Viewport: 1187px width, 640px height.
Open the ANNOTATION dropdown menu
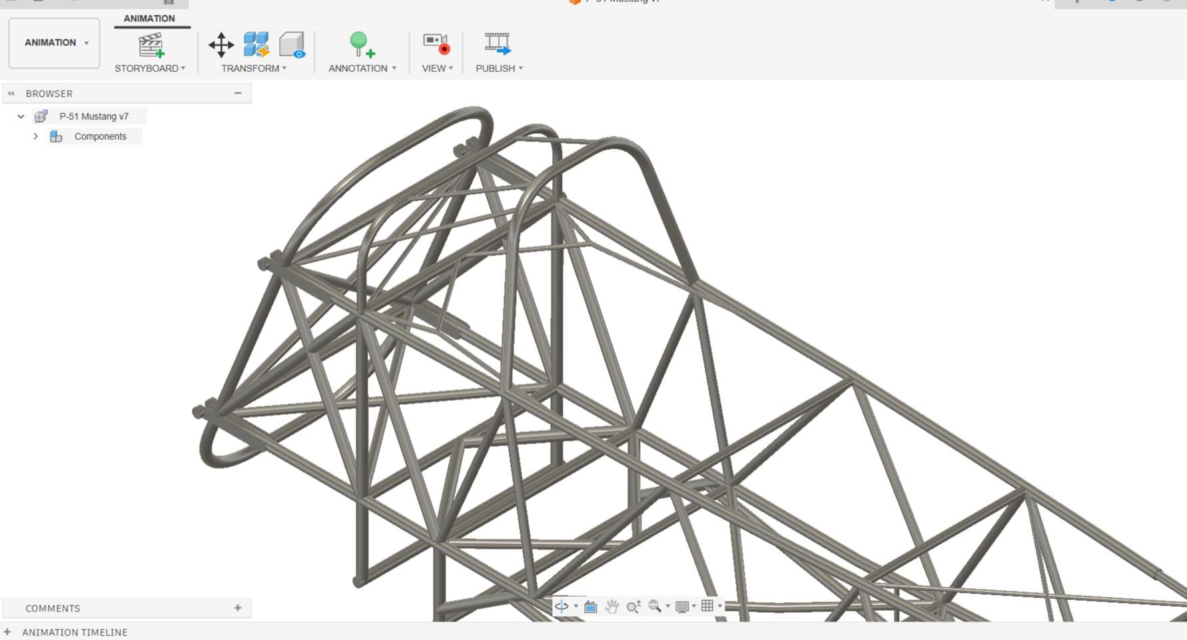[x=362, y=69]
